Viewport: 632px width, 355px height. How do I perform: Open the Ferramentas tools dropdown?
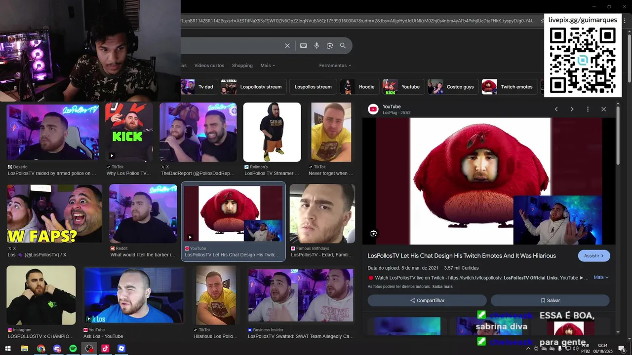(335, 66)
